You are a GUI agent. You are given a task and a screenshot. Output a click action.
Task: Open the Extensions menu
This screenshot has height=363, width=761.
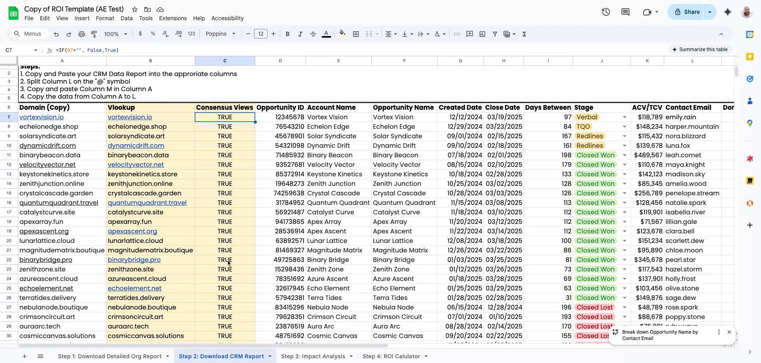point(172,18)
